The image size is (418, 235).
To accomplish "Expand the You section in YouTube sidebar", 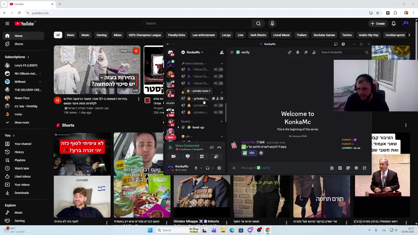I will (14, 135).
